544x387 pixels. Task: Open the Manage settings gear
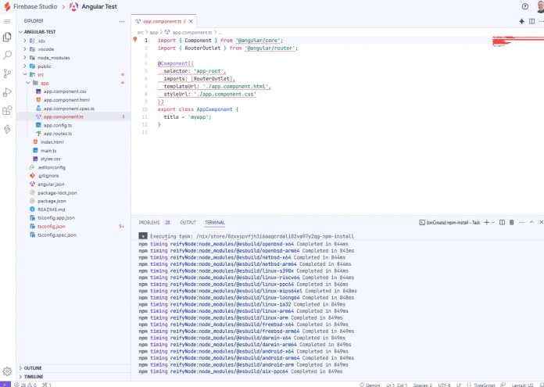pyautogui.click(x=7, y=371)
